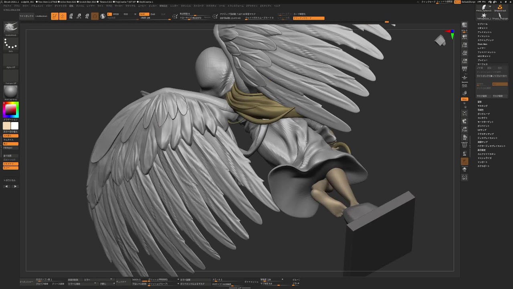Open the ヘルプ menu
This screenshot has height=289, width=513.
[277, 6]
